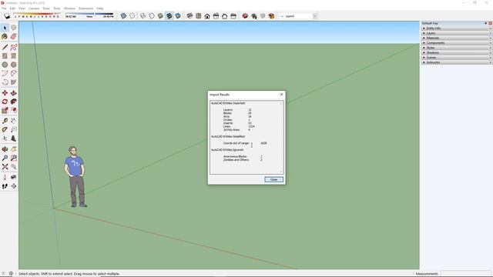Choose the Axes tool
Image resolution: width=493 pixels, height=277 pixels.
(x=5, y=138)
